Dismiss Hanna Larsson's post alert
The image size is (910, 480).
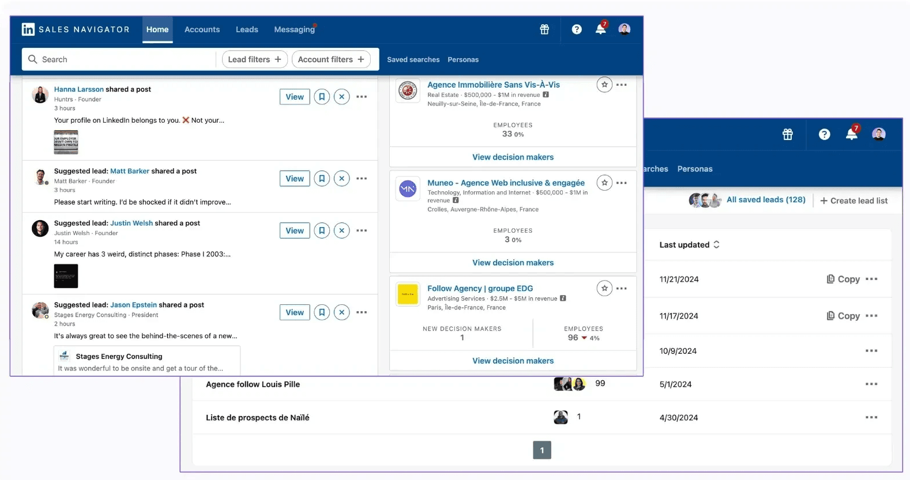click(x=342, y=97)
